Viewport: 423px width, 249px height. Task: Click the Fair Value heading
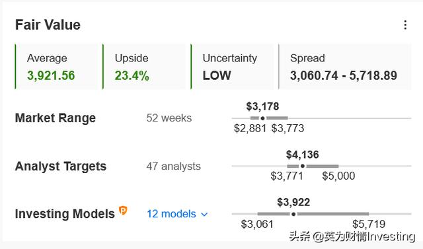click(x=48, y=25)
